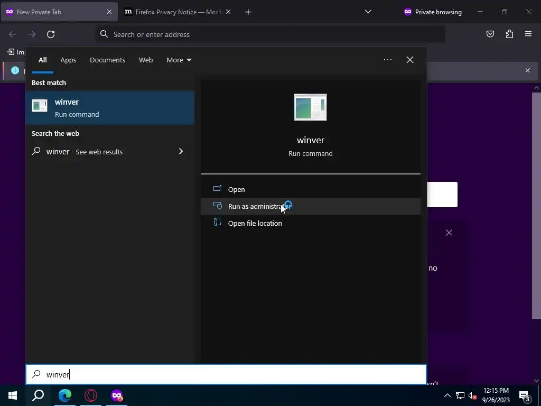Choose Open for winver
Screen dimensions: 541x406
(311, 189)
